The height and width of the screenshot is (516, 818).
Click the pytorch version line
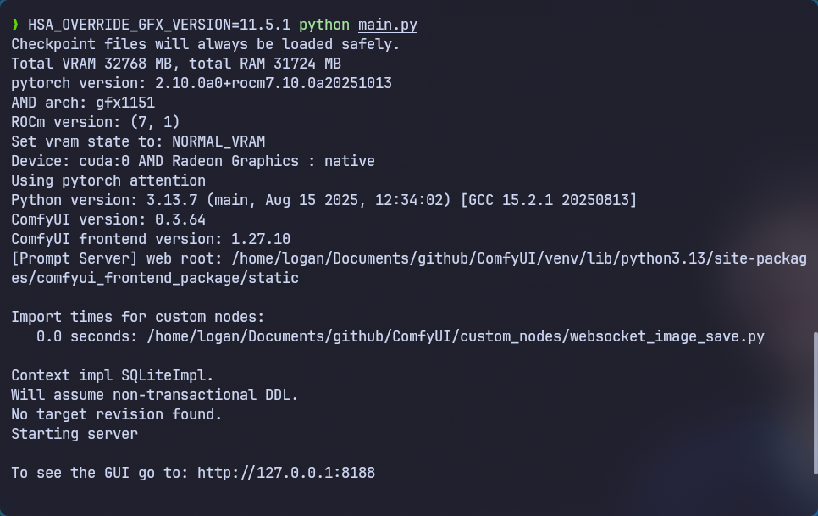click(x=202, y=83)
